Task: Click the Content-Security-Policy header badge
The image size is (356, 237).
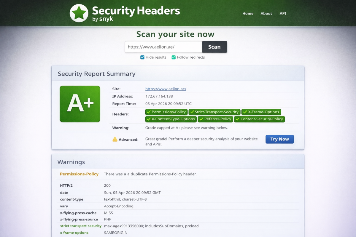Action: pyautogui.click(x=259, y=119)
